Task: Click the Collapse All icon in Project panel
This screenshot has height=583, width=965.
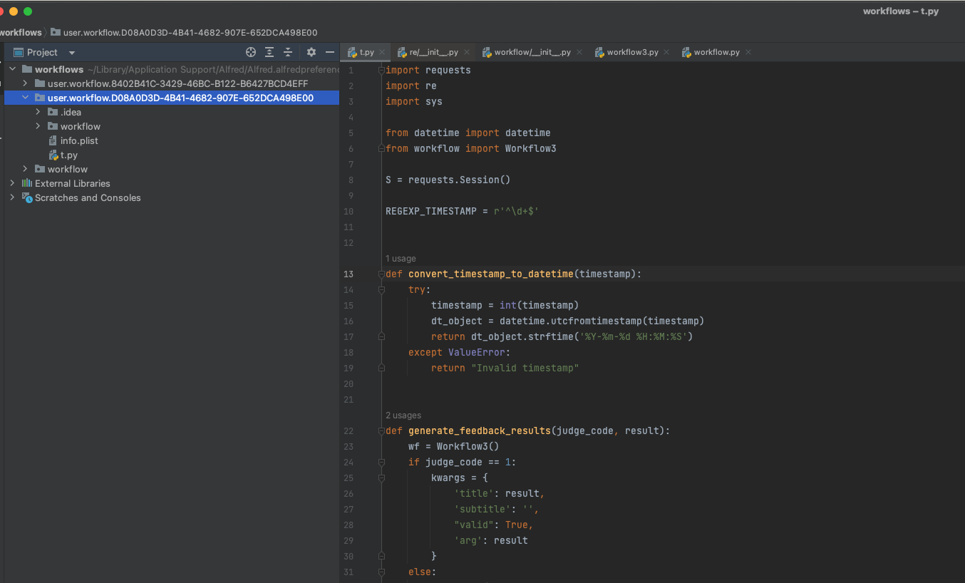Action: coord(288,52)
